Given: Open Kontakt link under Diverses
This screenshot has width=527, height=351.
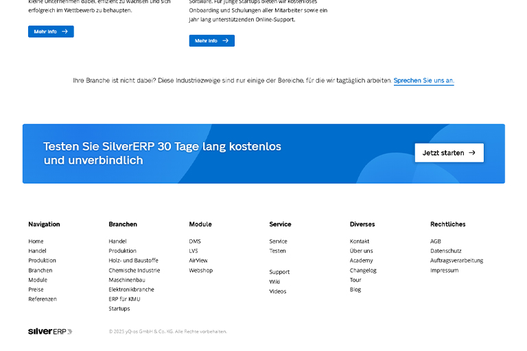Looking at the screenshot, I should pos(360,241).
